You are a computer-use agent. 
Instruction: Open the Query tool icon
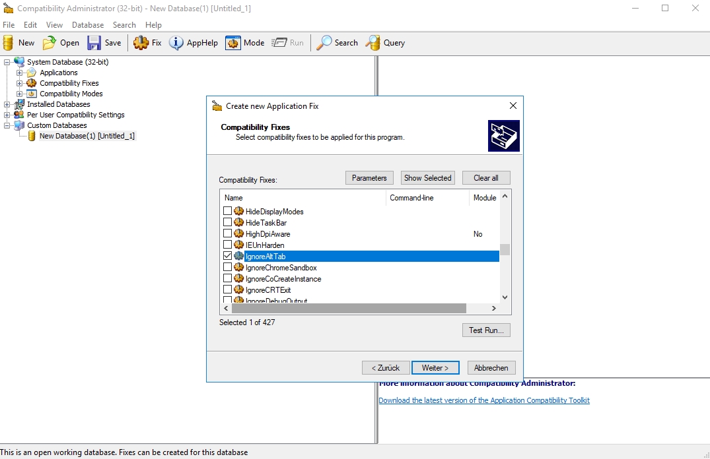click(373, 43)
